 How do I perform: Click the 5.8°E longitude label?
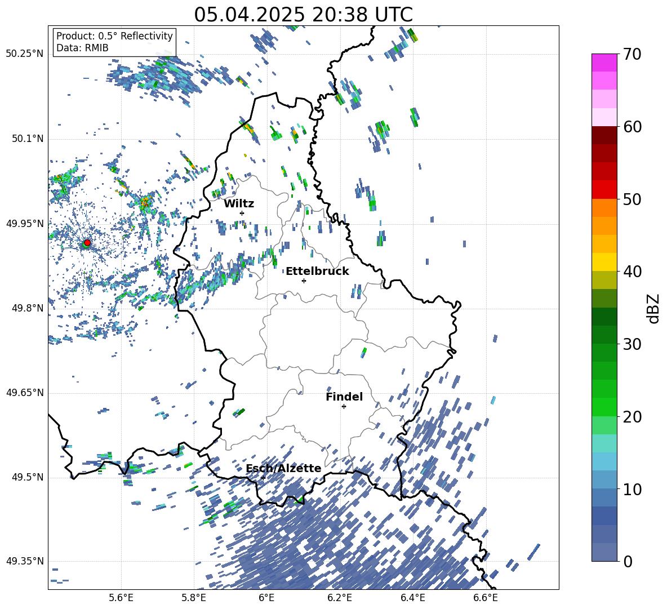[194, 598]
